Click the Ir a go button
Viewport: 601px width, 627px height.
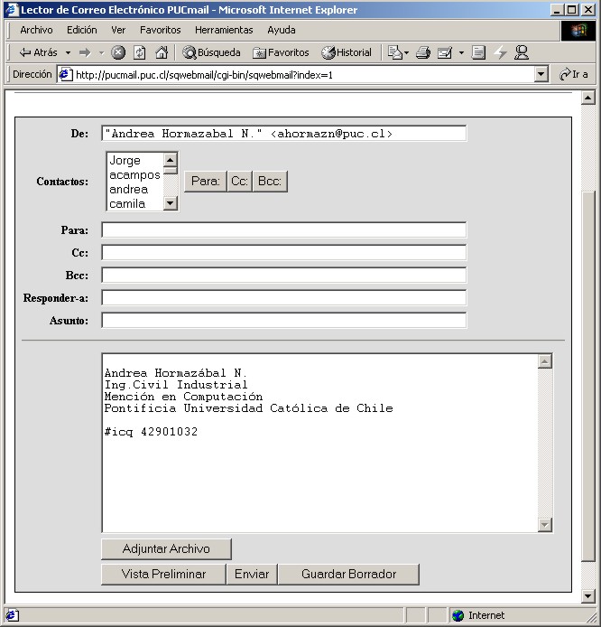(x=573, y=74)
